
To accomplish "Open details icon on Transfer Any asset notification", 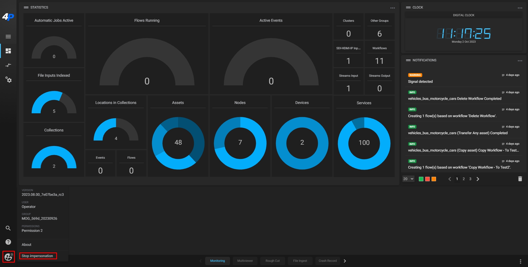I will coord(503,127).
